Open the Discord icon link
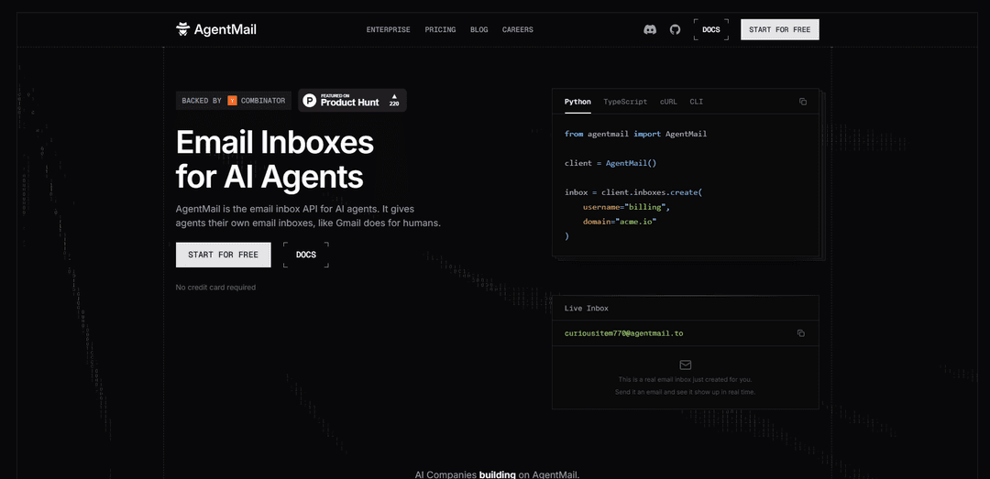990x479 pixels. 650,29
